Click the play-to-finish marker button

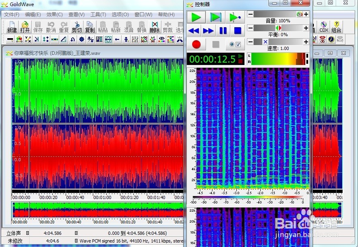pyautogui.click(x=235, y=17)
